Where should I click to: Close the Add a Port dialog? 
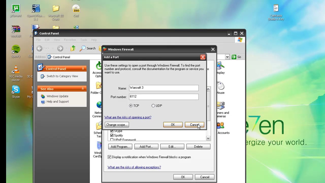[x=203, y=57]
